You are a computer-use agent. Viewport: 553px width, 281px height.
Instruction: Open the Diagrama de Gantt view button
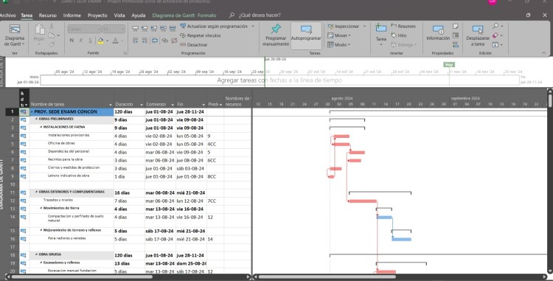click(x=15, y=35)
